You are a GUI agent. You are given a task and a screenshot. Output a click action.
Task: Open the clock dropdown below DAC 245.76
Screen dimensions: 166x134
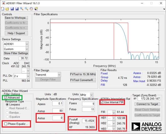(x=26, y=71)
